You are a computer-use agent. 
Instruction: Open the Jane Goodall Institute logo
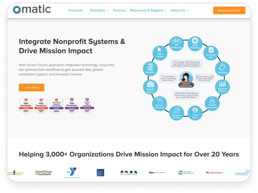[x=129, y=173]
